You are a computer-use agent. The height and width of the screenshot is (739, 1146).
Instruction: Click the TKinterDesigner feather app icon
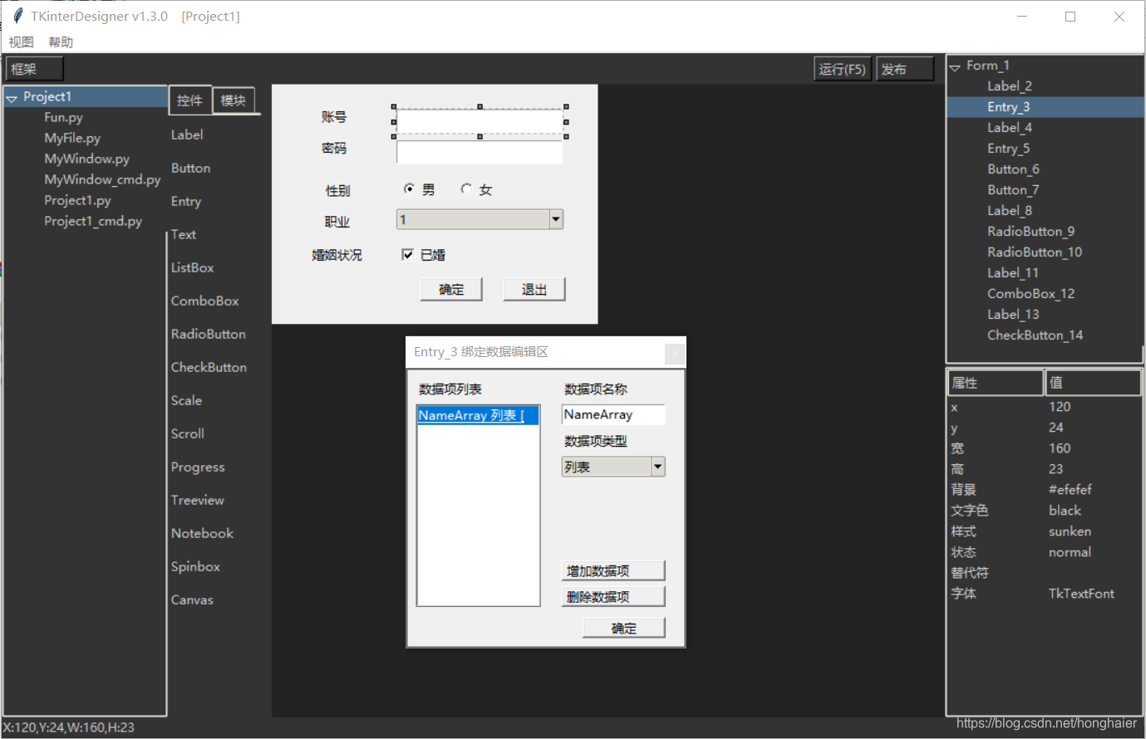[17, 16]
